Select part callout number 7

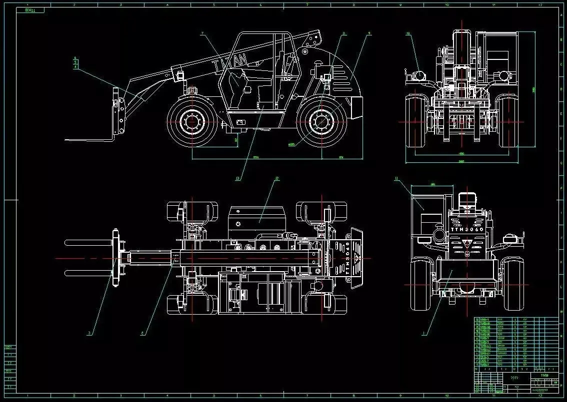202,33
